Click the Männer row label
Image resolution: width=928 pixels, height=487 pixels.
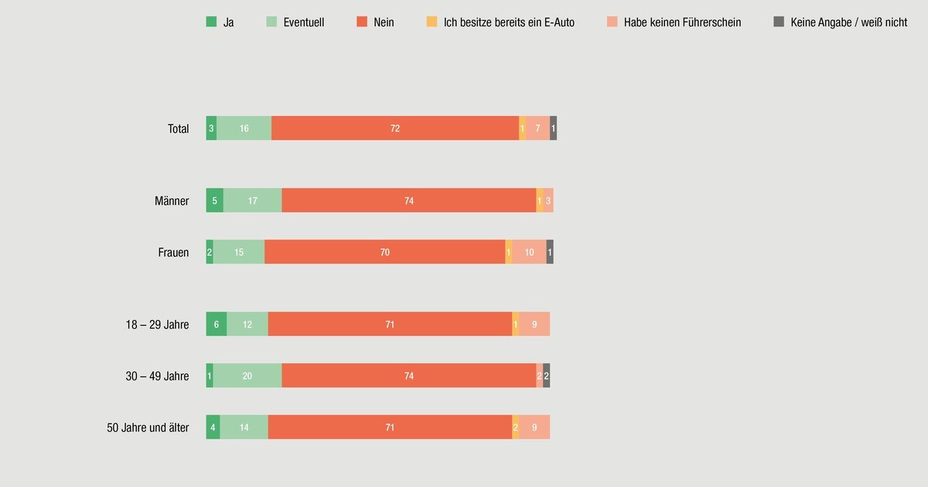point(172,201)
